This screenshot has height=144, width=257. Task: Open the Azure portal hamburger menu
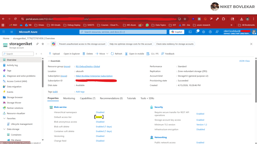pos(12,32)
